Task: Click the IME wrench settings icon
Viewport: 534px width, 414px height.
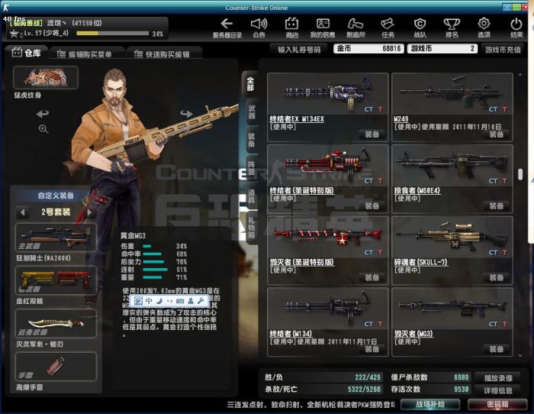Action: point(201,301)
